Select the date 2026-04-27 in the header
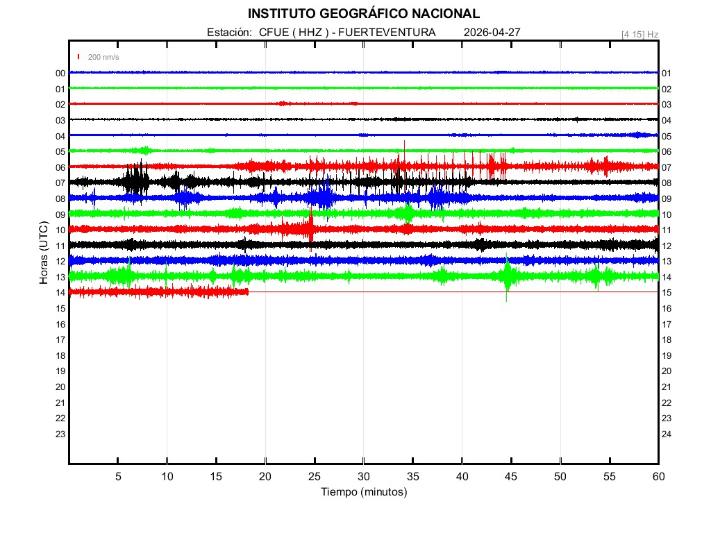This screenshot has width=711, height=533. tap(492, 33)
